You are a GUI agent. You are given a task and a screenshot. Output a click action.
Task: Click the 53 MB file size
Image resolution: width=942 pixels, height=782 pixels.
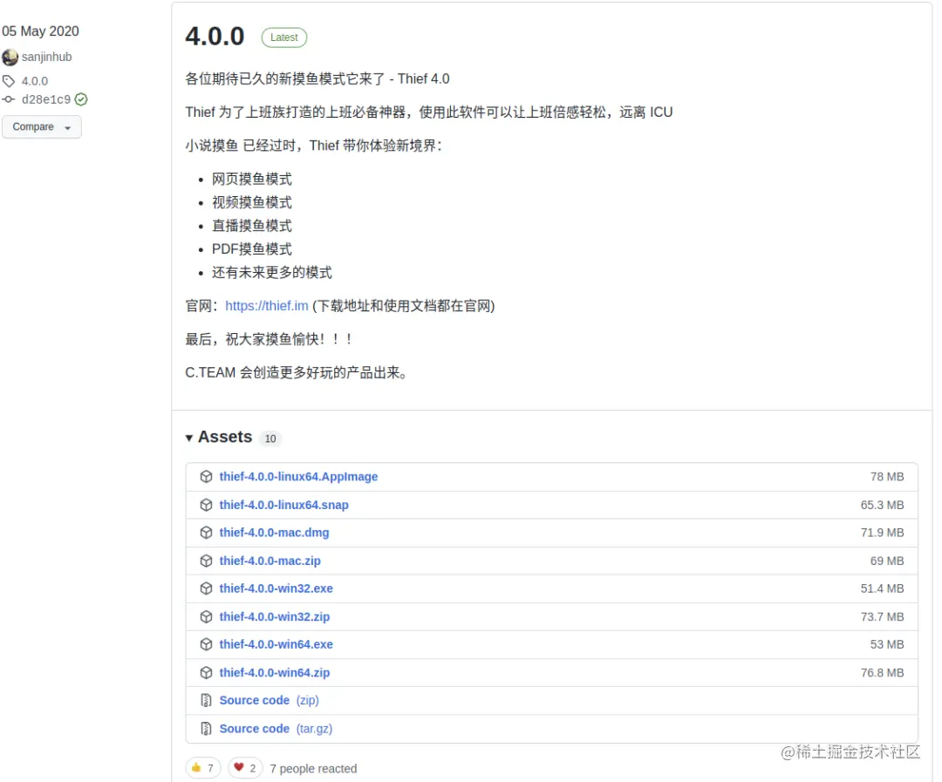point(887,644)
